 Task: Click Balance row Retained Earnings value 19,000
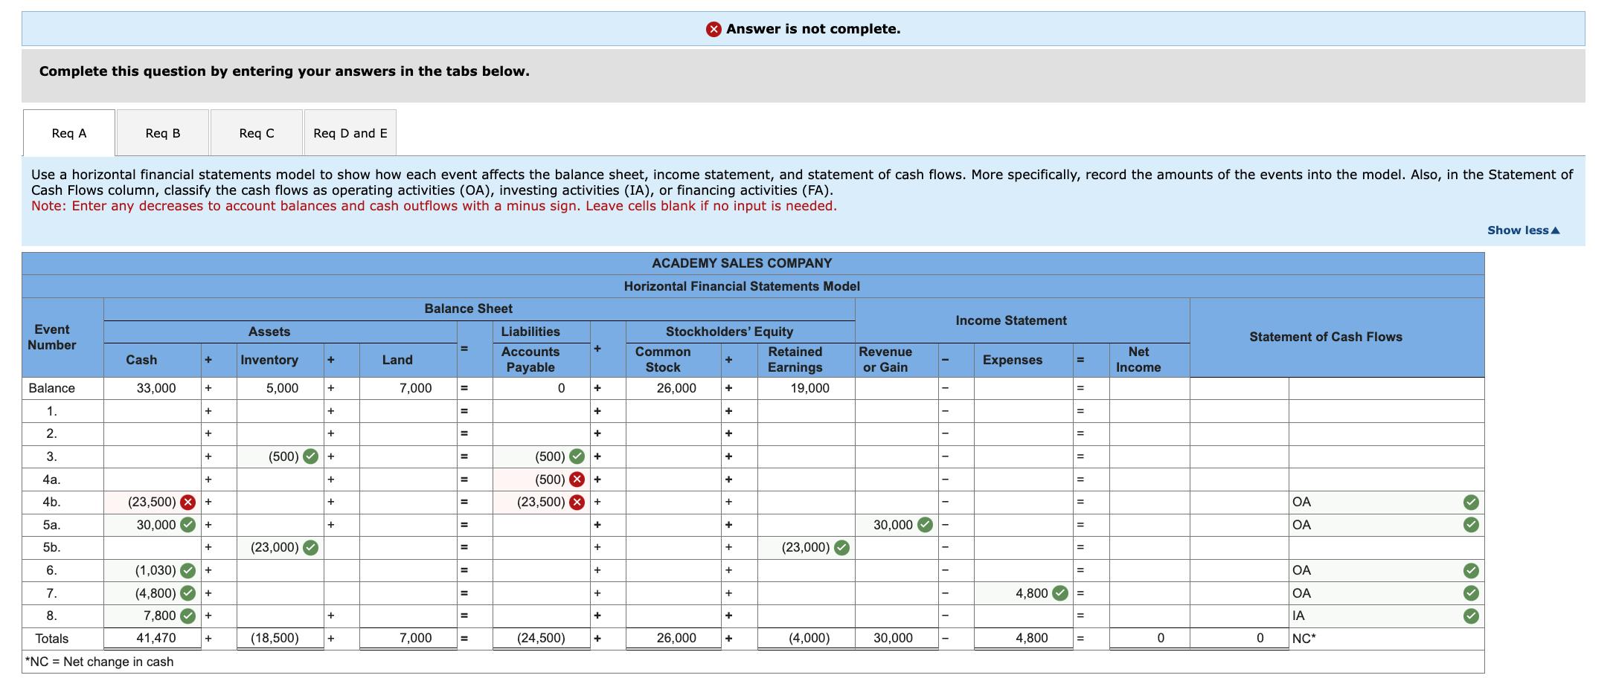click(809, 388)
